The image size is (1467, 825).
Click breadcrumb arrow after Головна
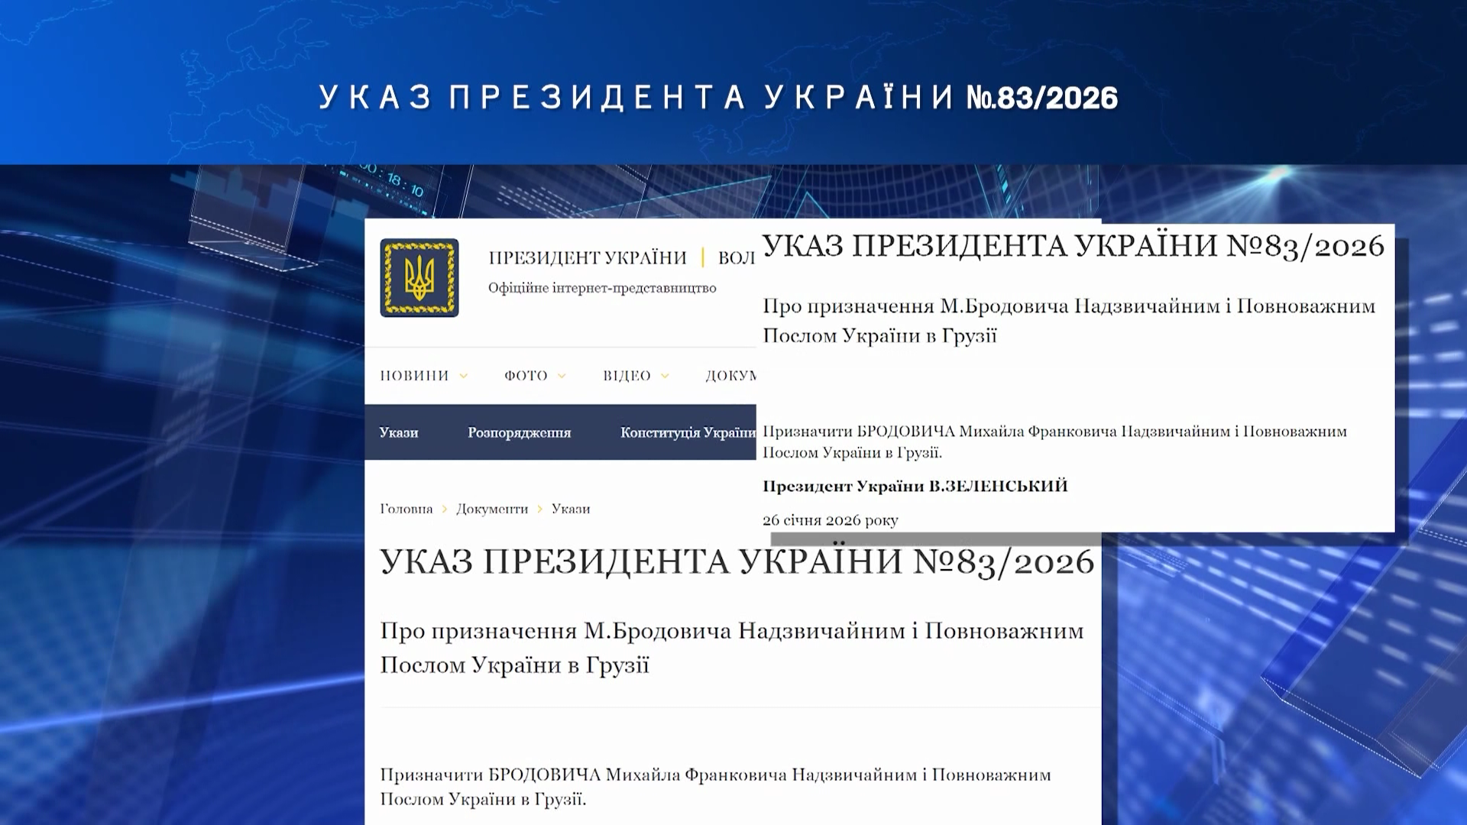(445, 509)
